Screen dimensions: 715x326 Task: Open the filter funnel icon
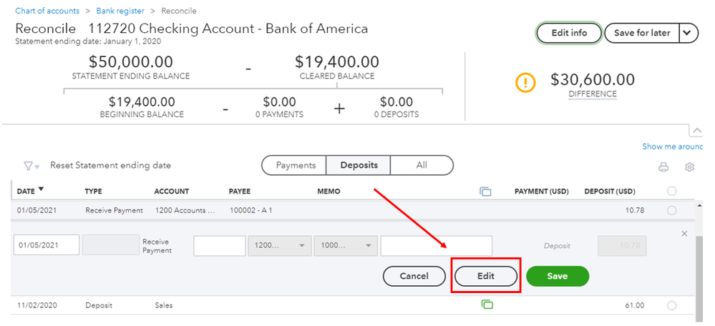click(31, 166)
